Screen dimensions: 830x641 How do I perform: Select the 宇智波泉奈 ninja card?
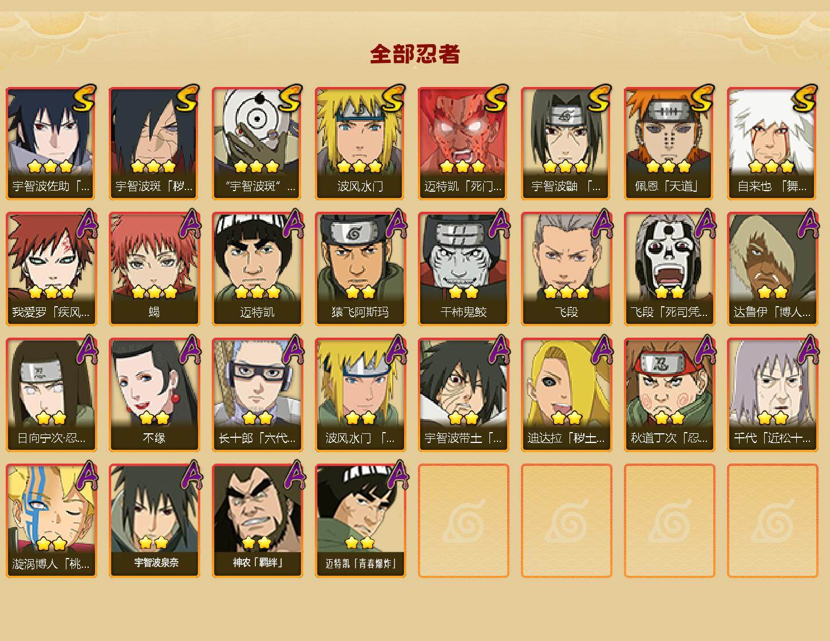(x=154, y=521)
